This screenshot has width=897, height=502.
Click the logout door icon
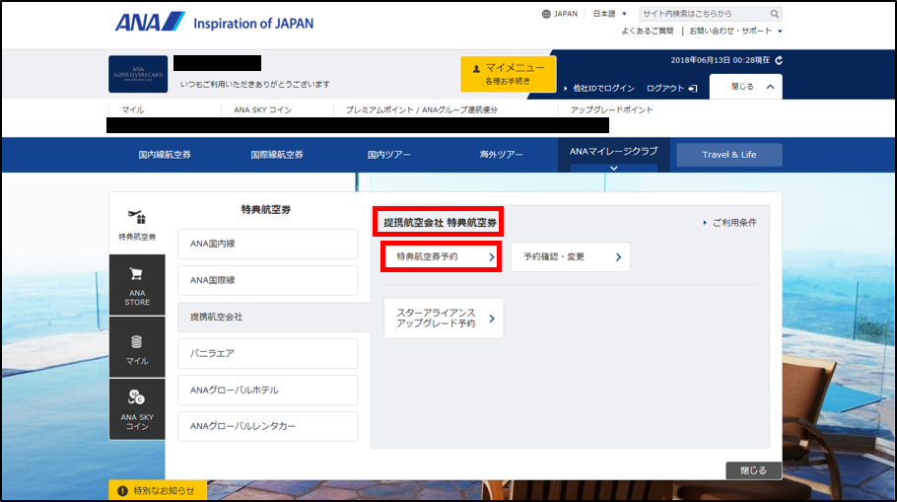pos(693,88)
